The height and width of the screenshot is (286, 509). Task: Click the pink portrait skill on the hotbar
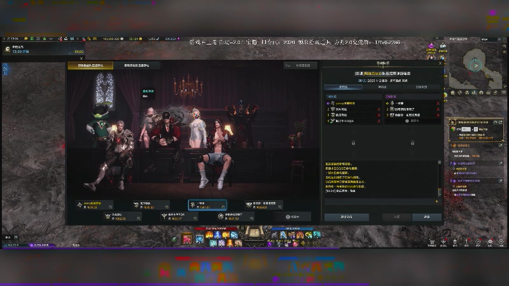click(186, 239)
